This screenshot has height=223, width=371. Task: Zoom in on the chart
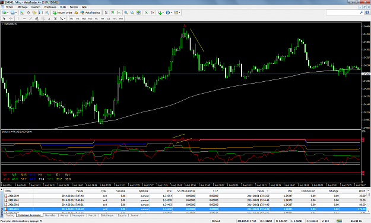click(x=126, y=12)
